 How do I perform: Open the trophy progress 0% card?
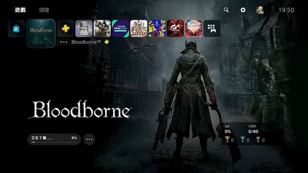[251, 134]
